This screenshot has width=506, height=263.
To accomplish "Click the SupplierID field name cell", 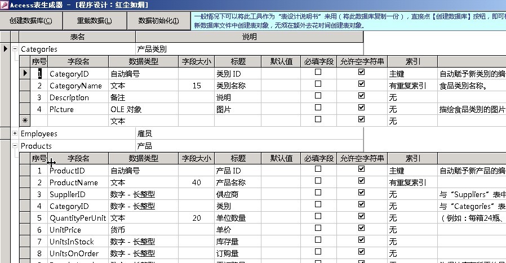I will coord(78,194).
